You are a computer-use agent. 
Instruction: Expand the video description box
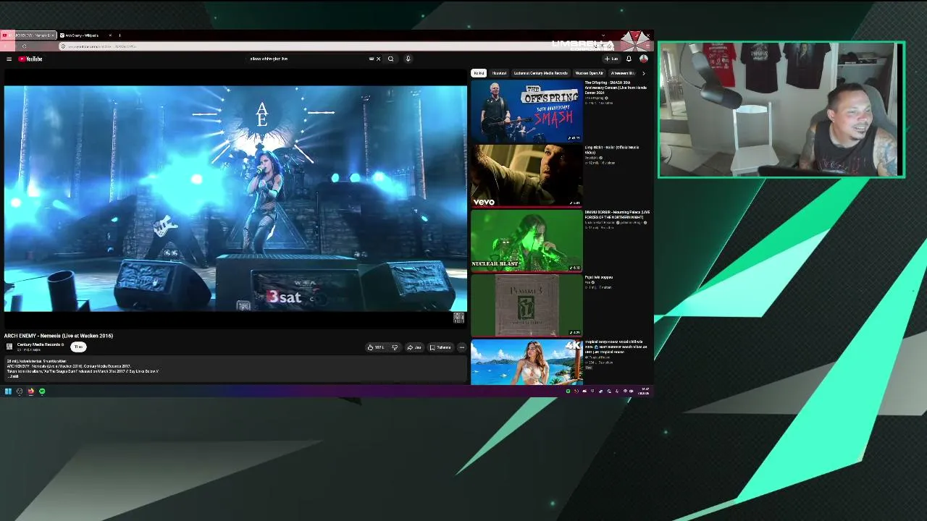(x=235, y=368)
